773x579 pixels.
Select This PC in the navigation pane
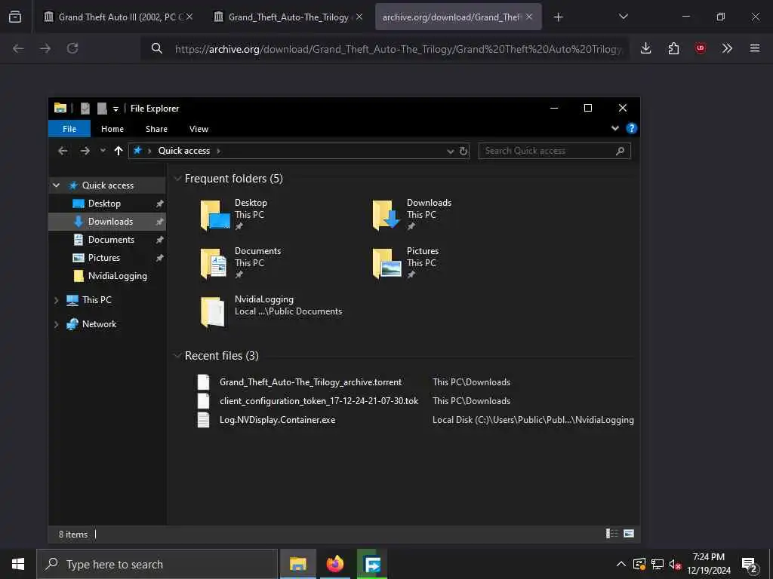click(x=97, y=300)
